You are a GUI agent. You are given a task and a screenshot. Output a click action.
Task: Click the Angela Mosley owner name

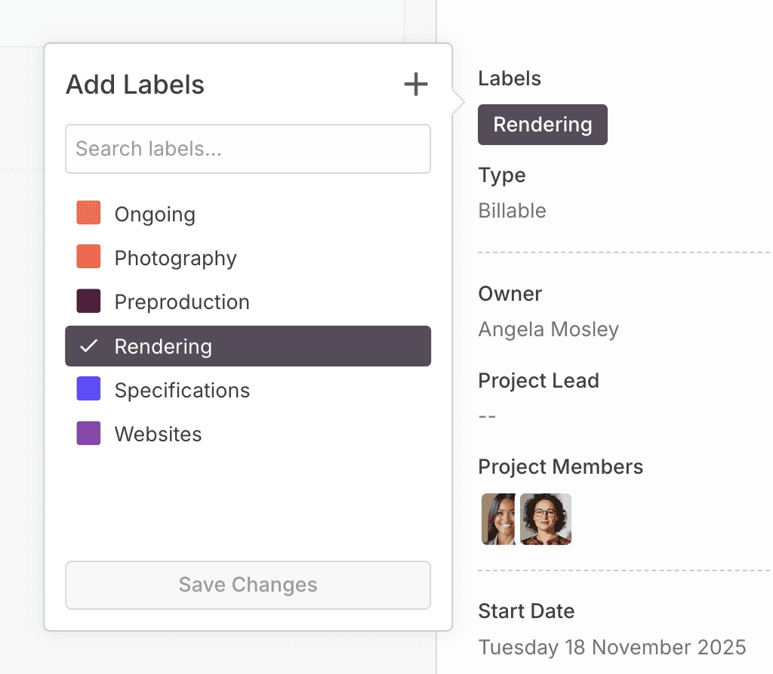[548, 329]
